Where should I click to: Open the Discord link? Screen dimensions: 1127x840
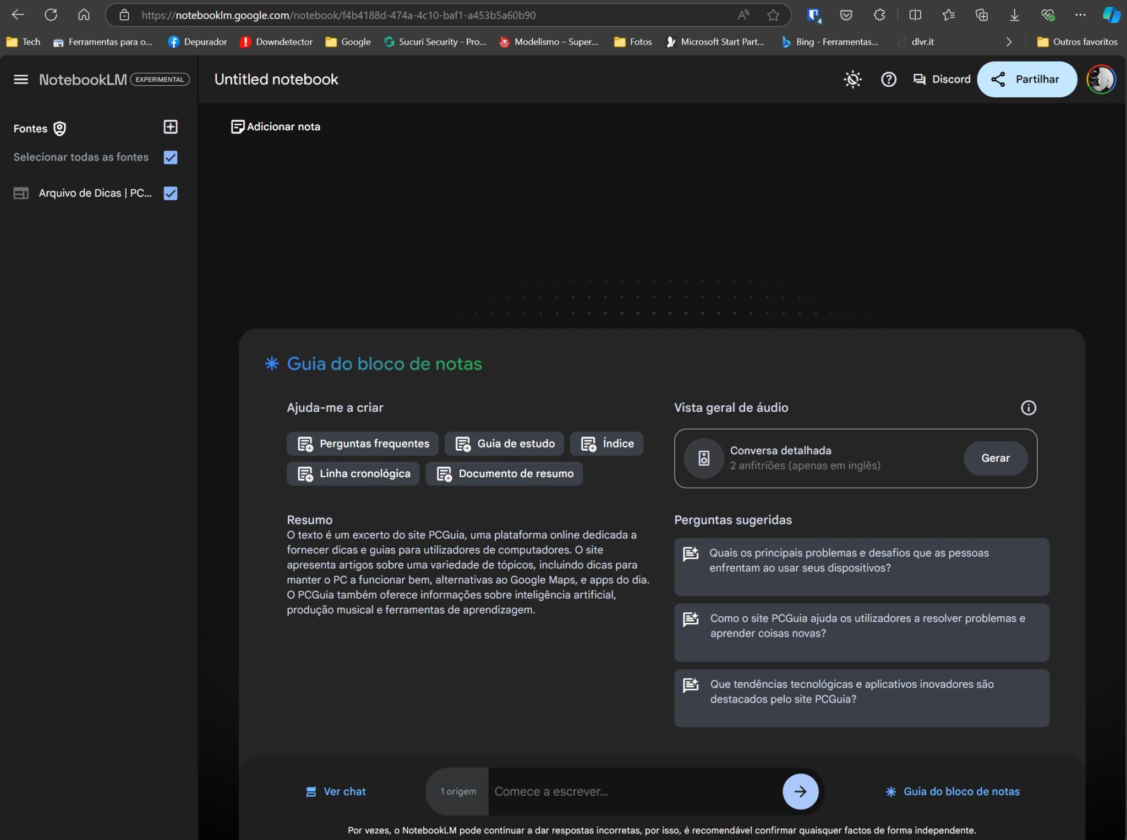[x=942, y=80]
